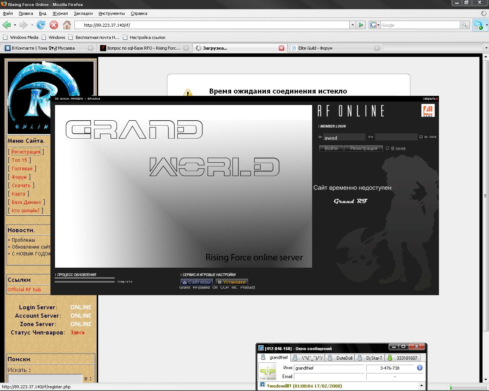Click the Google search input box
489x391 pixels.
click(x=420, y=25)
